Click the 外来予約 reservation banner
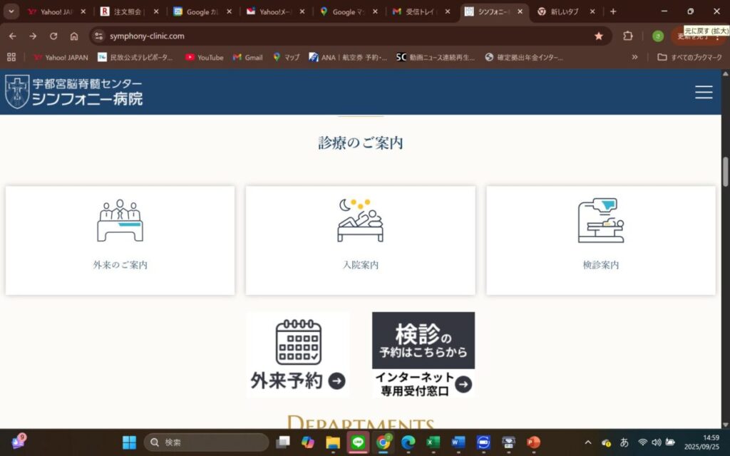The width and height of the screenshot is (730, 456). click(298, 355)
